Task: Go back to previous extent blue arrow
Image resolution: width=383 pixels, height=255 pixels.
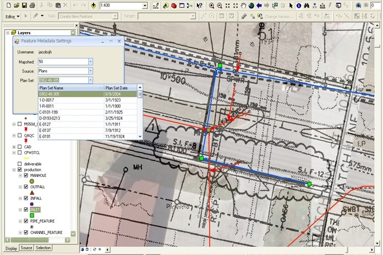Action: (259, 5)
